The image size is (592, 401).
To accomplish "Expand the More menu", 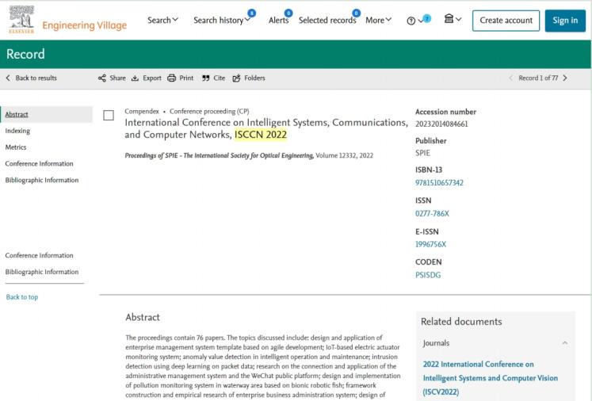I will pyautogui.click(x=379, y=20).
